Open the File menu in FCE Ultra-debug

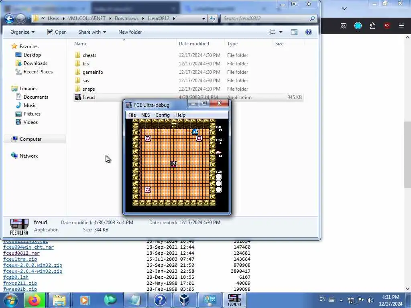(x=132, y=115)
